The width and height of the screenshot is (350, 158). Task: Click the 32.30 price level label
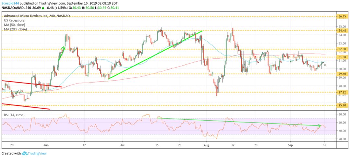pyautogui.click(x=342, y=49)
